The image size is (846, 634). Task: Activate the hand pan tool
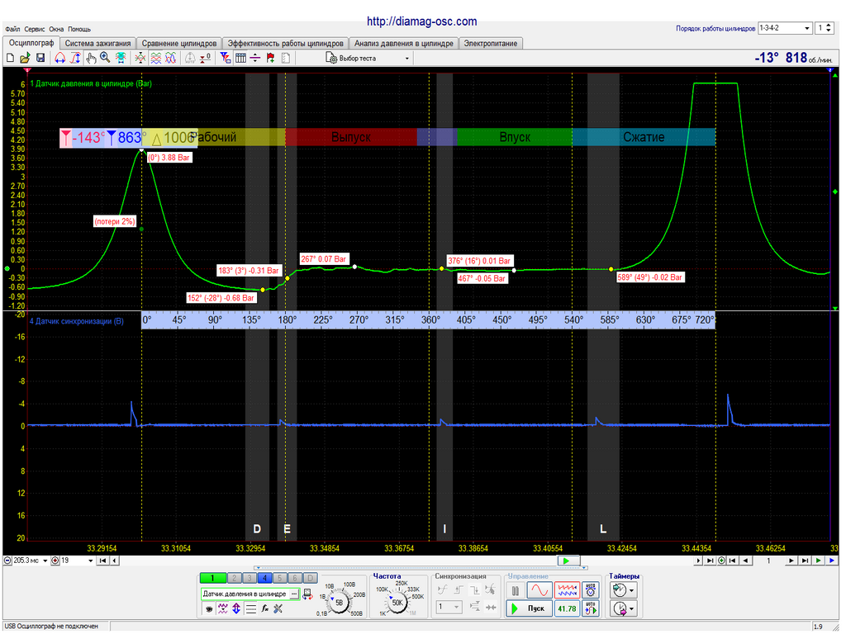click(91, 58)
